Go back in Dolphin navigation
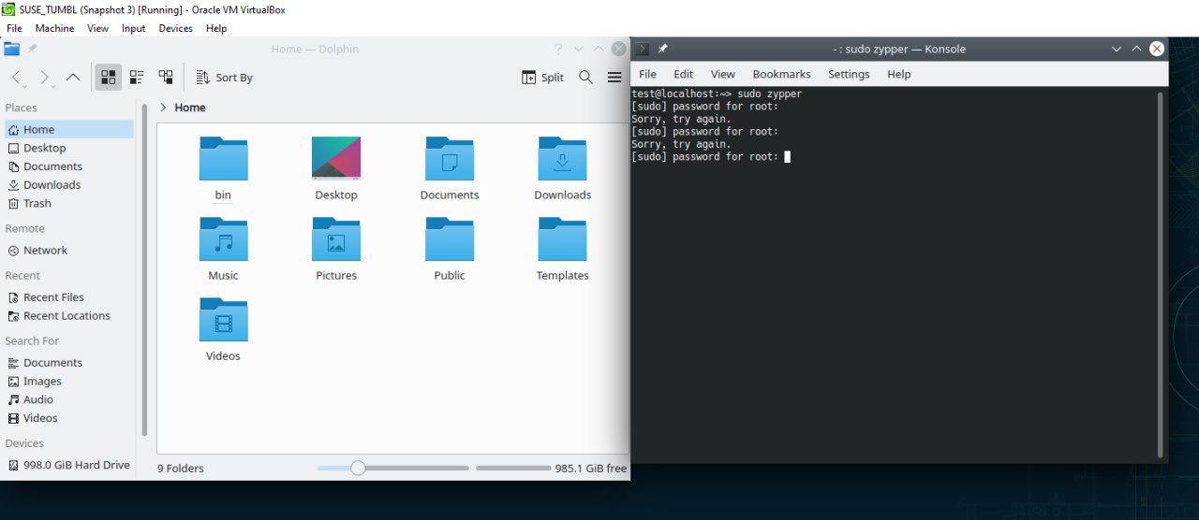Viewport: 1199px width, 520px height. 17,78
